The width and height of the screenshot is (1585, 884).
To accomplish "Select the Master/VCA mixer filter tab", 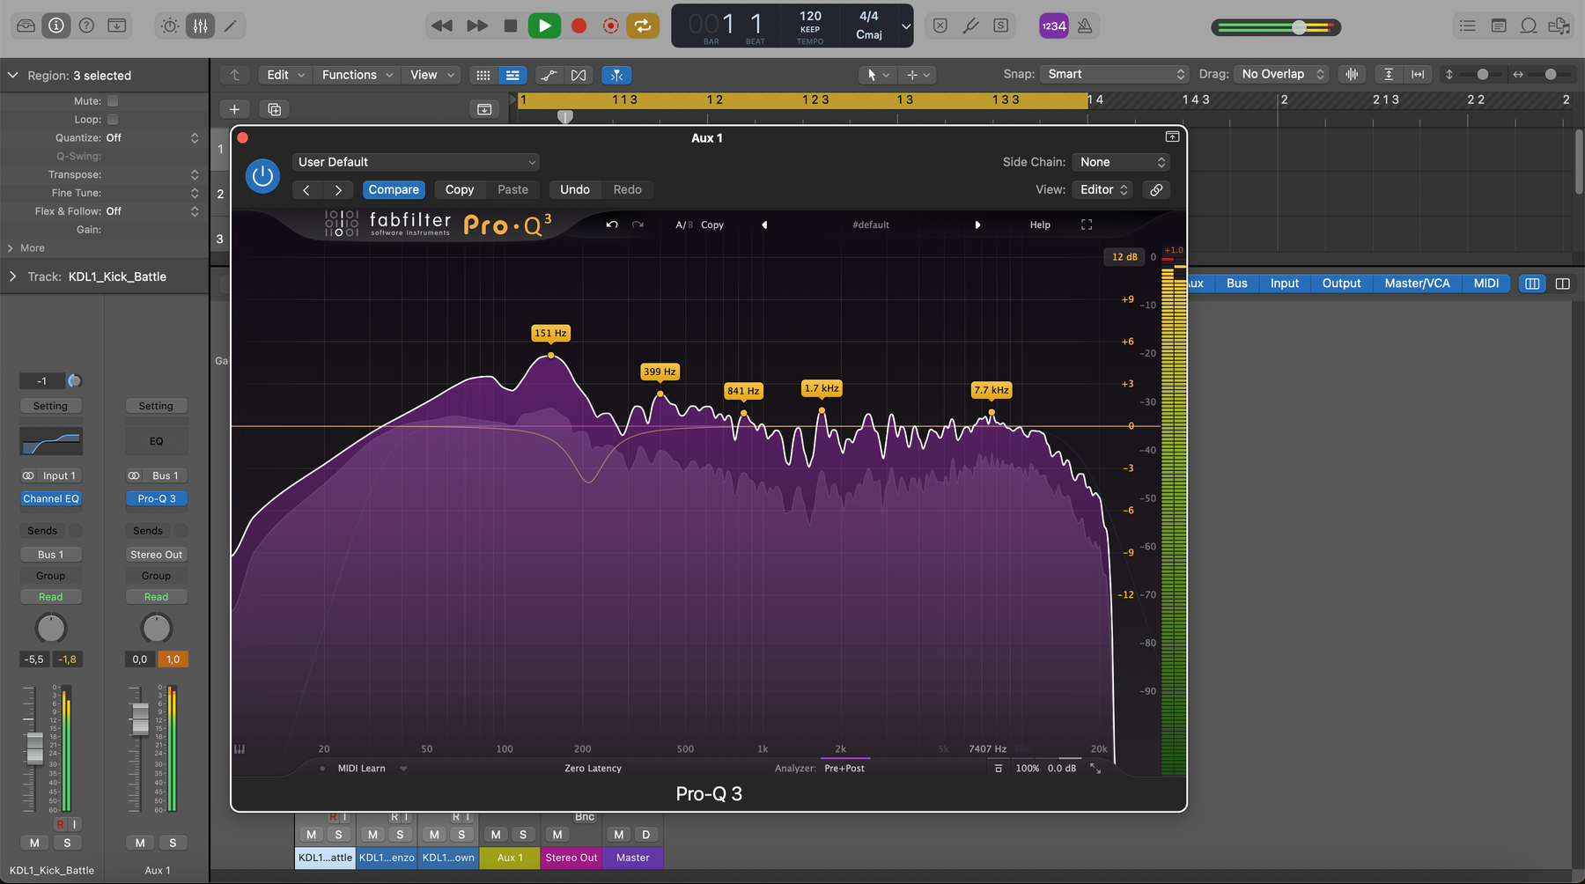I will pos(1417,284).
